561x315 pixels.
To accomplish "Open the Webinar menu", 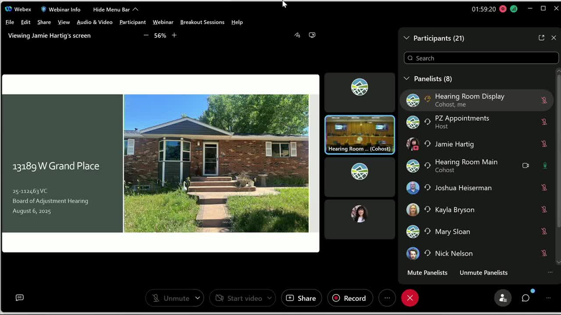I will tap(163, 22).
